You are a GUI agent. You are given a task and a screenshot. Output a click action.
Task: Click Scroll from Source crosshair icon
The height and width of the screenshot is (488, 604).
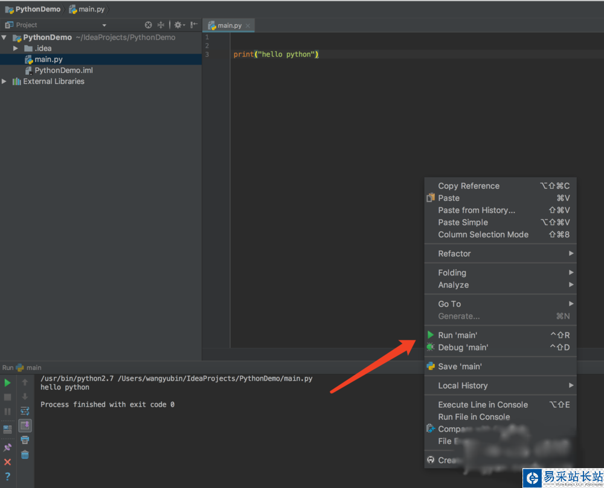pyautogui.click(x=149, y=25)
